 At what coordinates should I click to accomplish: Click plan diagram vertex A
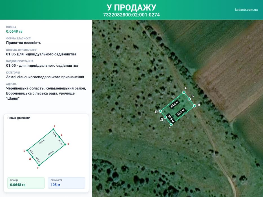pyautogui.click(x=53, y=129)
